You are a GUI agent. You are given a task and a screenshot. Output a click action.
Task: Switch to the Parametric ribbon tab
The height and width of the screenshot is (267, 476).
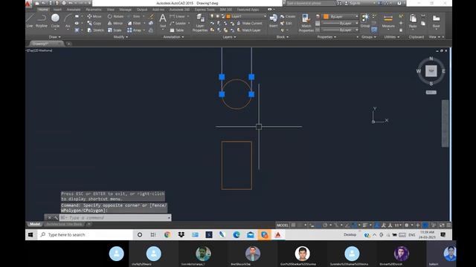(x=94, y=10)
